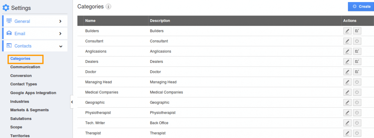Image resolution: width=374 pixels, height=138 pixels.
Task: Collapse the sidebar with arrow handle
Action: click(71, 102)
